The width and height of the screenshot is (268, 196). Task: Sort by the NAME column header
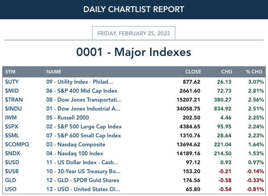(54, 72)
